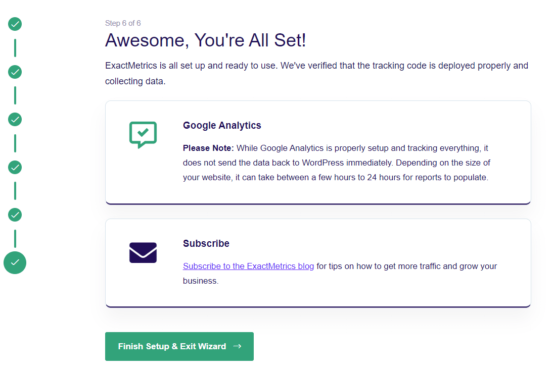Select the large final step checkmark circle

(15, 262)
